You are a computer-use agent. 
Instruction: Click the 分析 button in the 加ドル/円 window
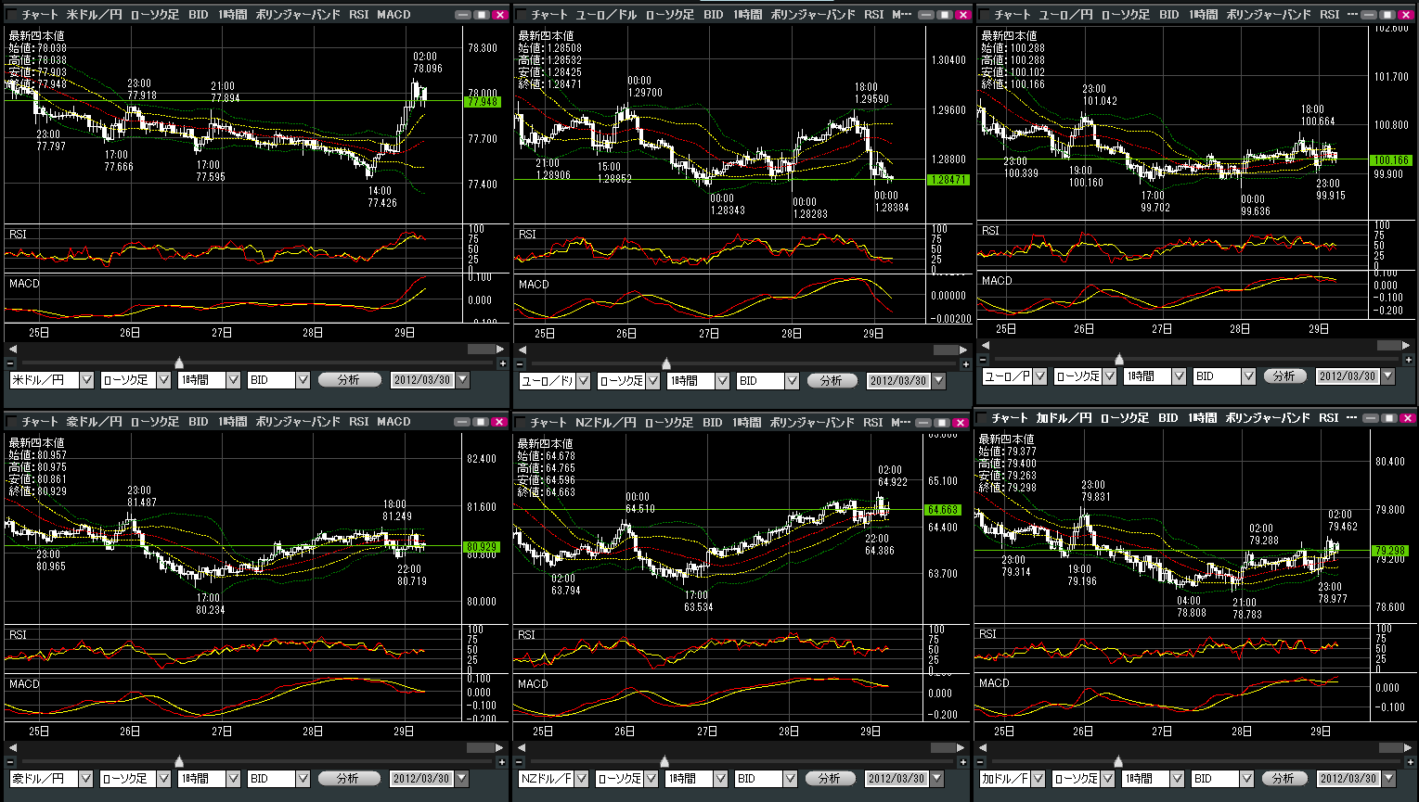pos(1284,779)
